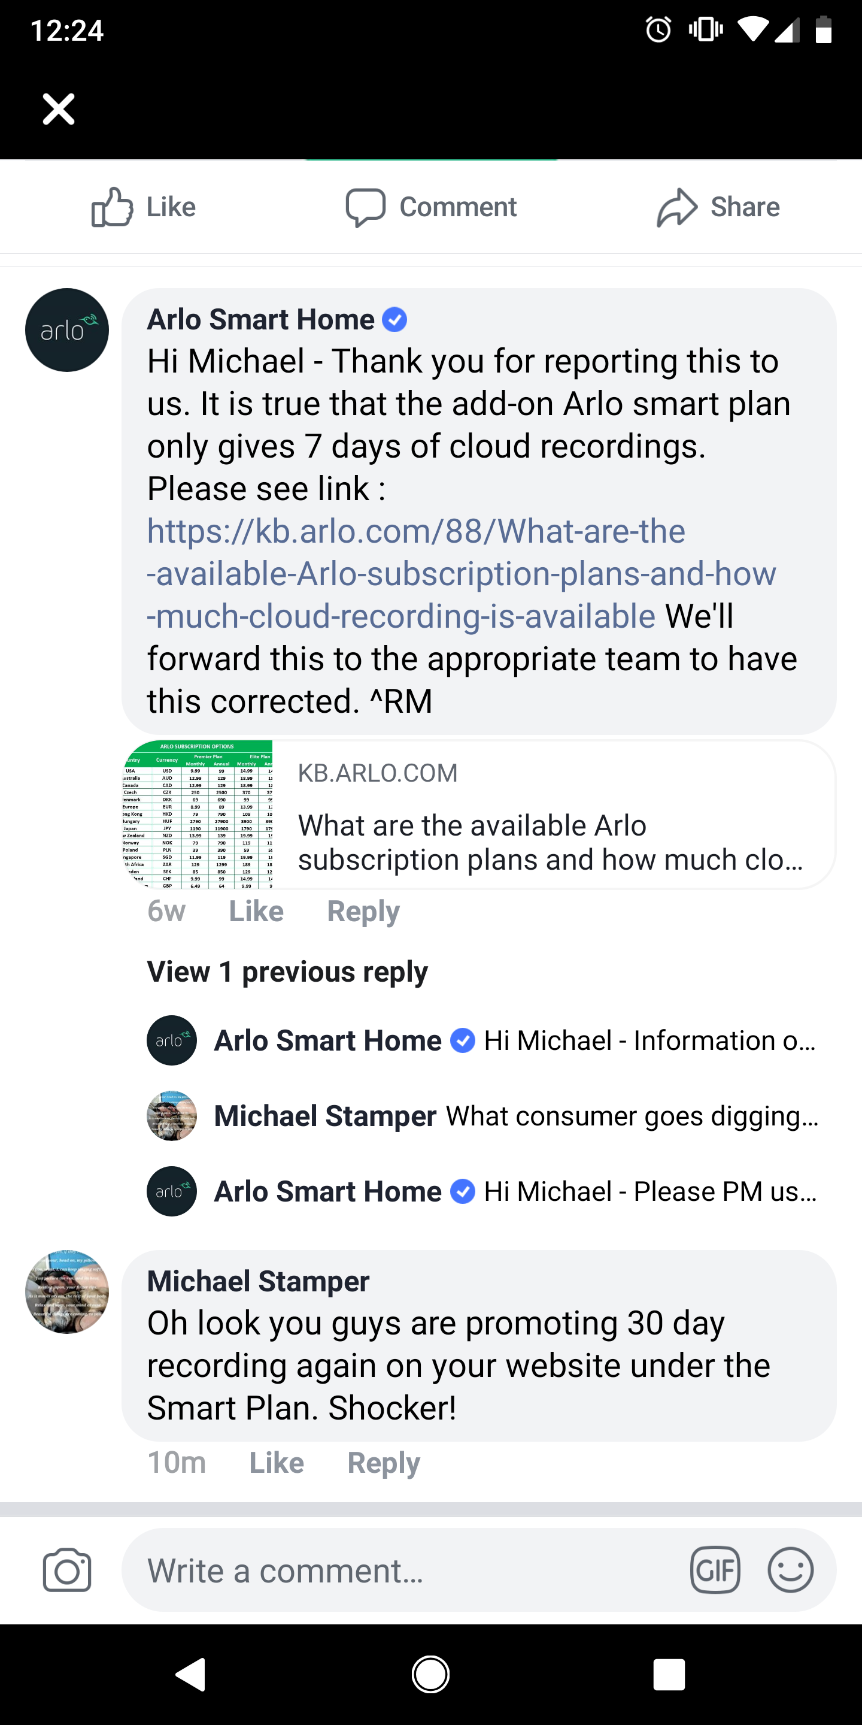
Task: Focus the Write a comment field
Action: click(402, 1570)
